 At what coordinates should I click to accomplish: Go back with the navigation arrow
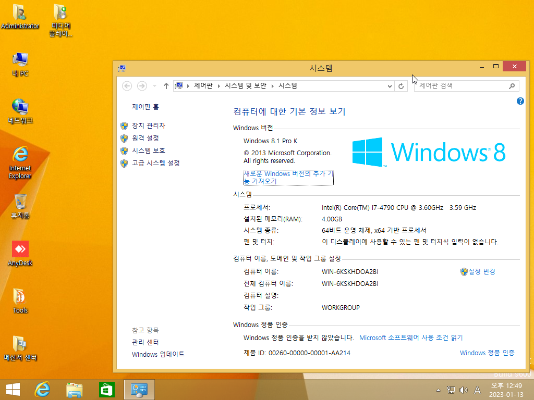[127, 86]
